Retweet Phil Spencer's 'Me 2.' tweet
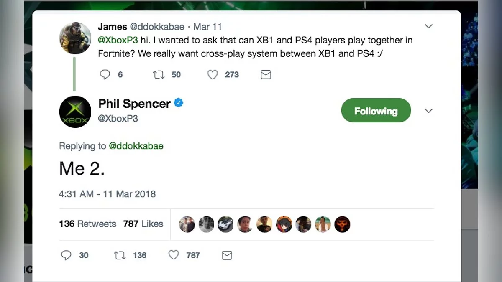The image size is (502, 282). point(120,255)
